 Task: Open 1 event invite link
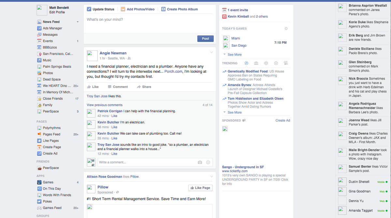pyautogui.click(x=238, y=10)
